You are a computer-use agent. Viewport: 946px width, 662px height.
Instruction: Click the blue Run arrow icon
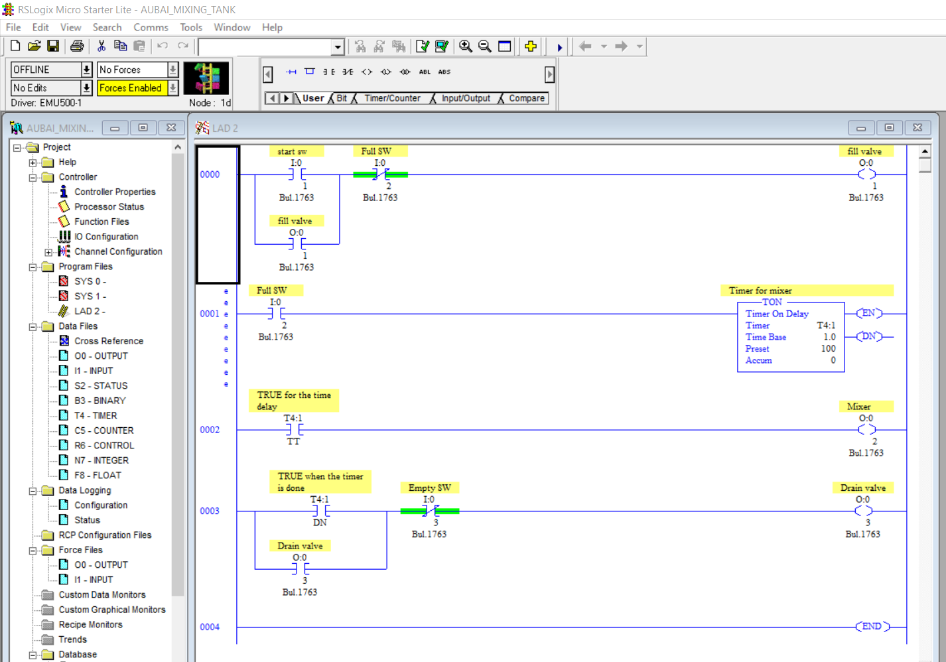[560, 46]
